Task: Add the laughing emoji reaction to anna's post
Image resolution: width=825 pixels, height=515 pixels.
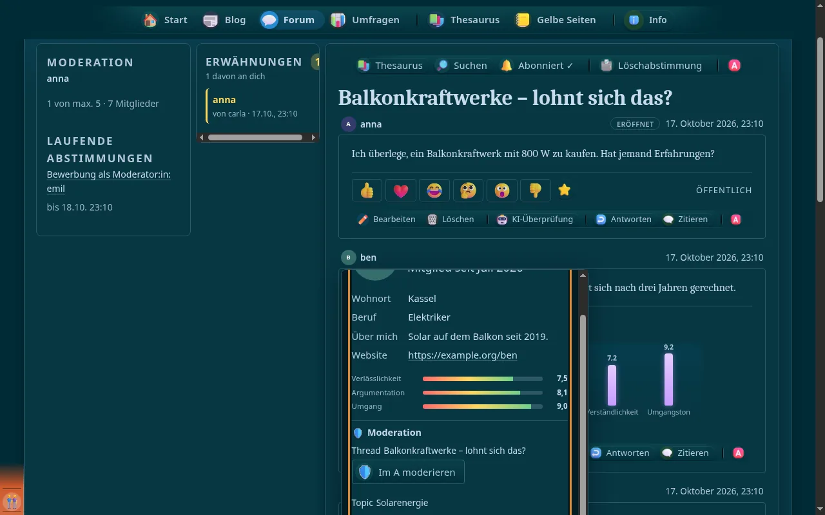Action: pos(434,191)
